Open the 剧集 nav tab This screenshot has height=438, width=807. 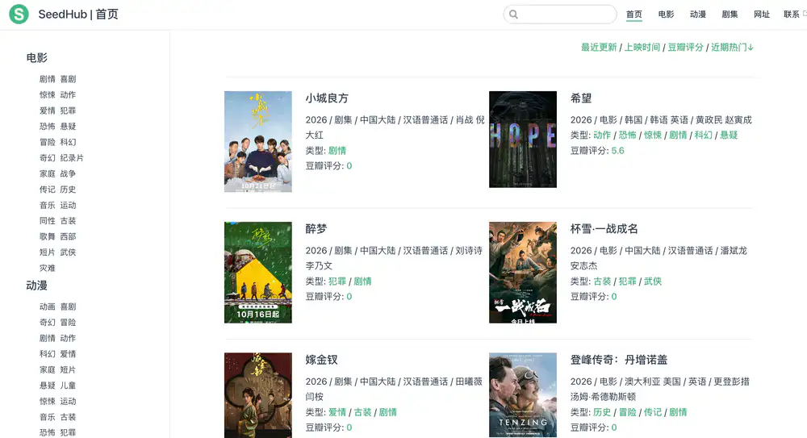pyautogui.click(x=730, y=15)
